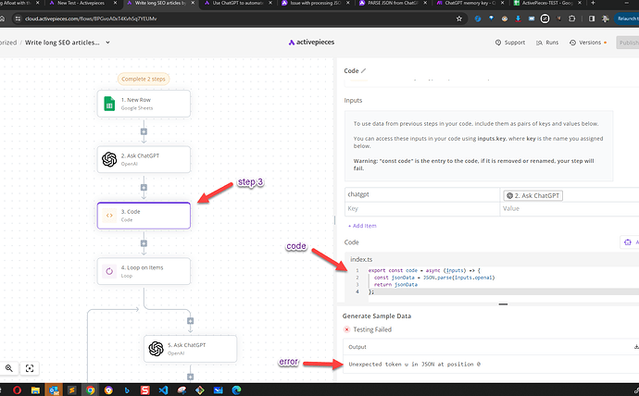The width and height of the screenshot is (639, 396).
Task: Click the zoom in magnifier on canvas
Action: coord(9,368)
